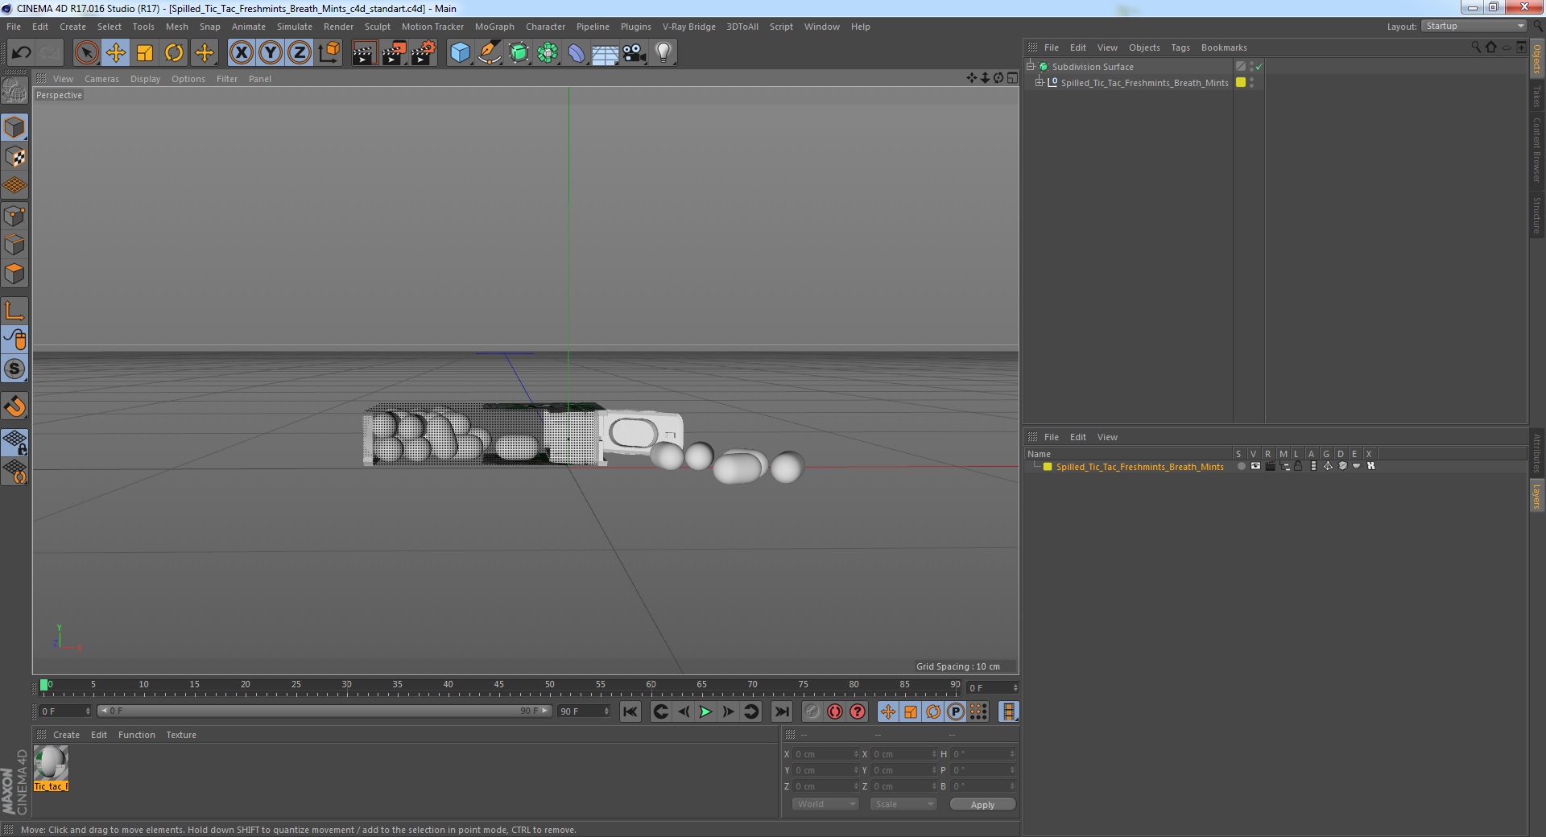Add a Subdivision Surface generator icon

click(x=519, y=53)
